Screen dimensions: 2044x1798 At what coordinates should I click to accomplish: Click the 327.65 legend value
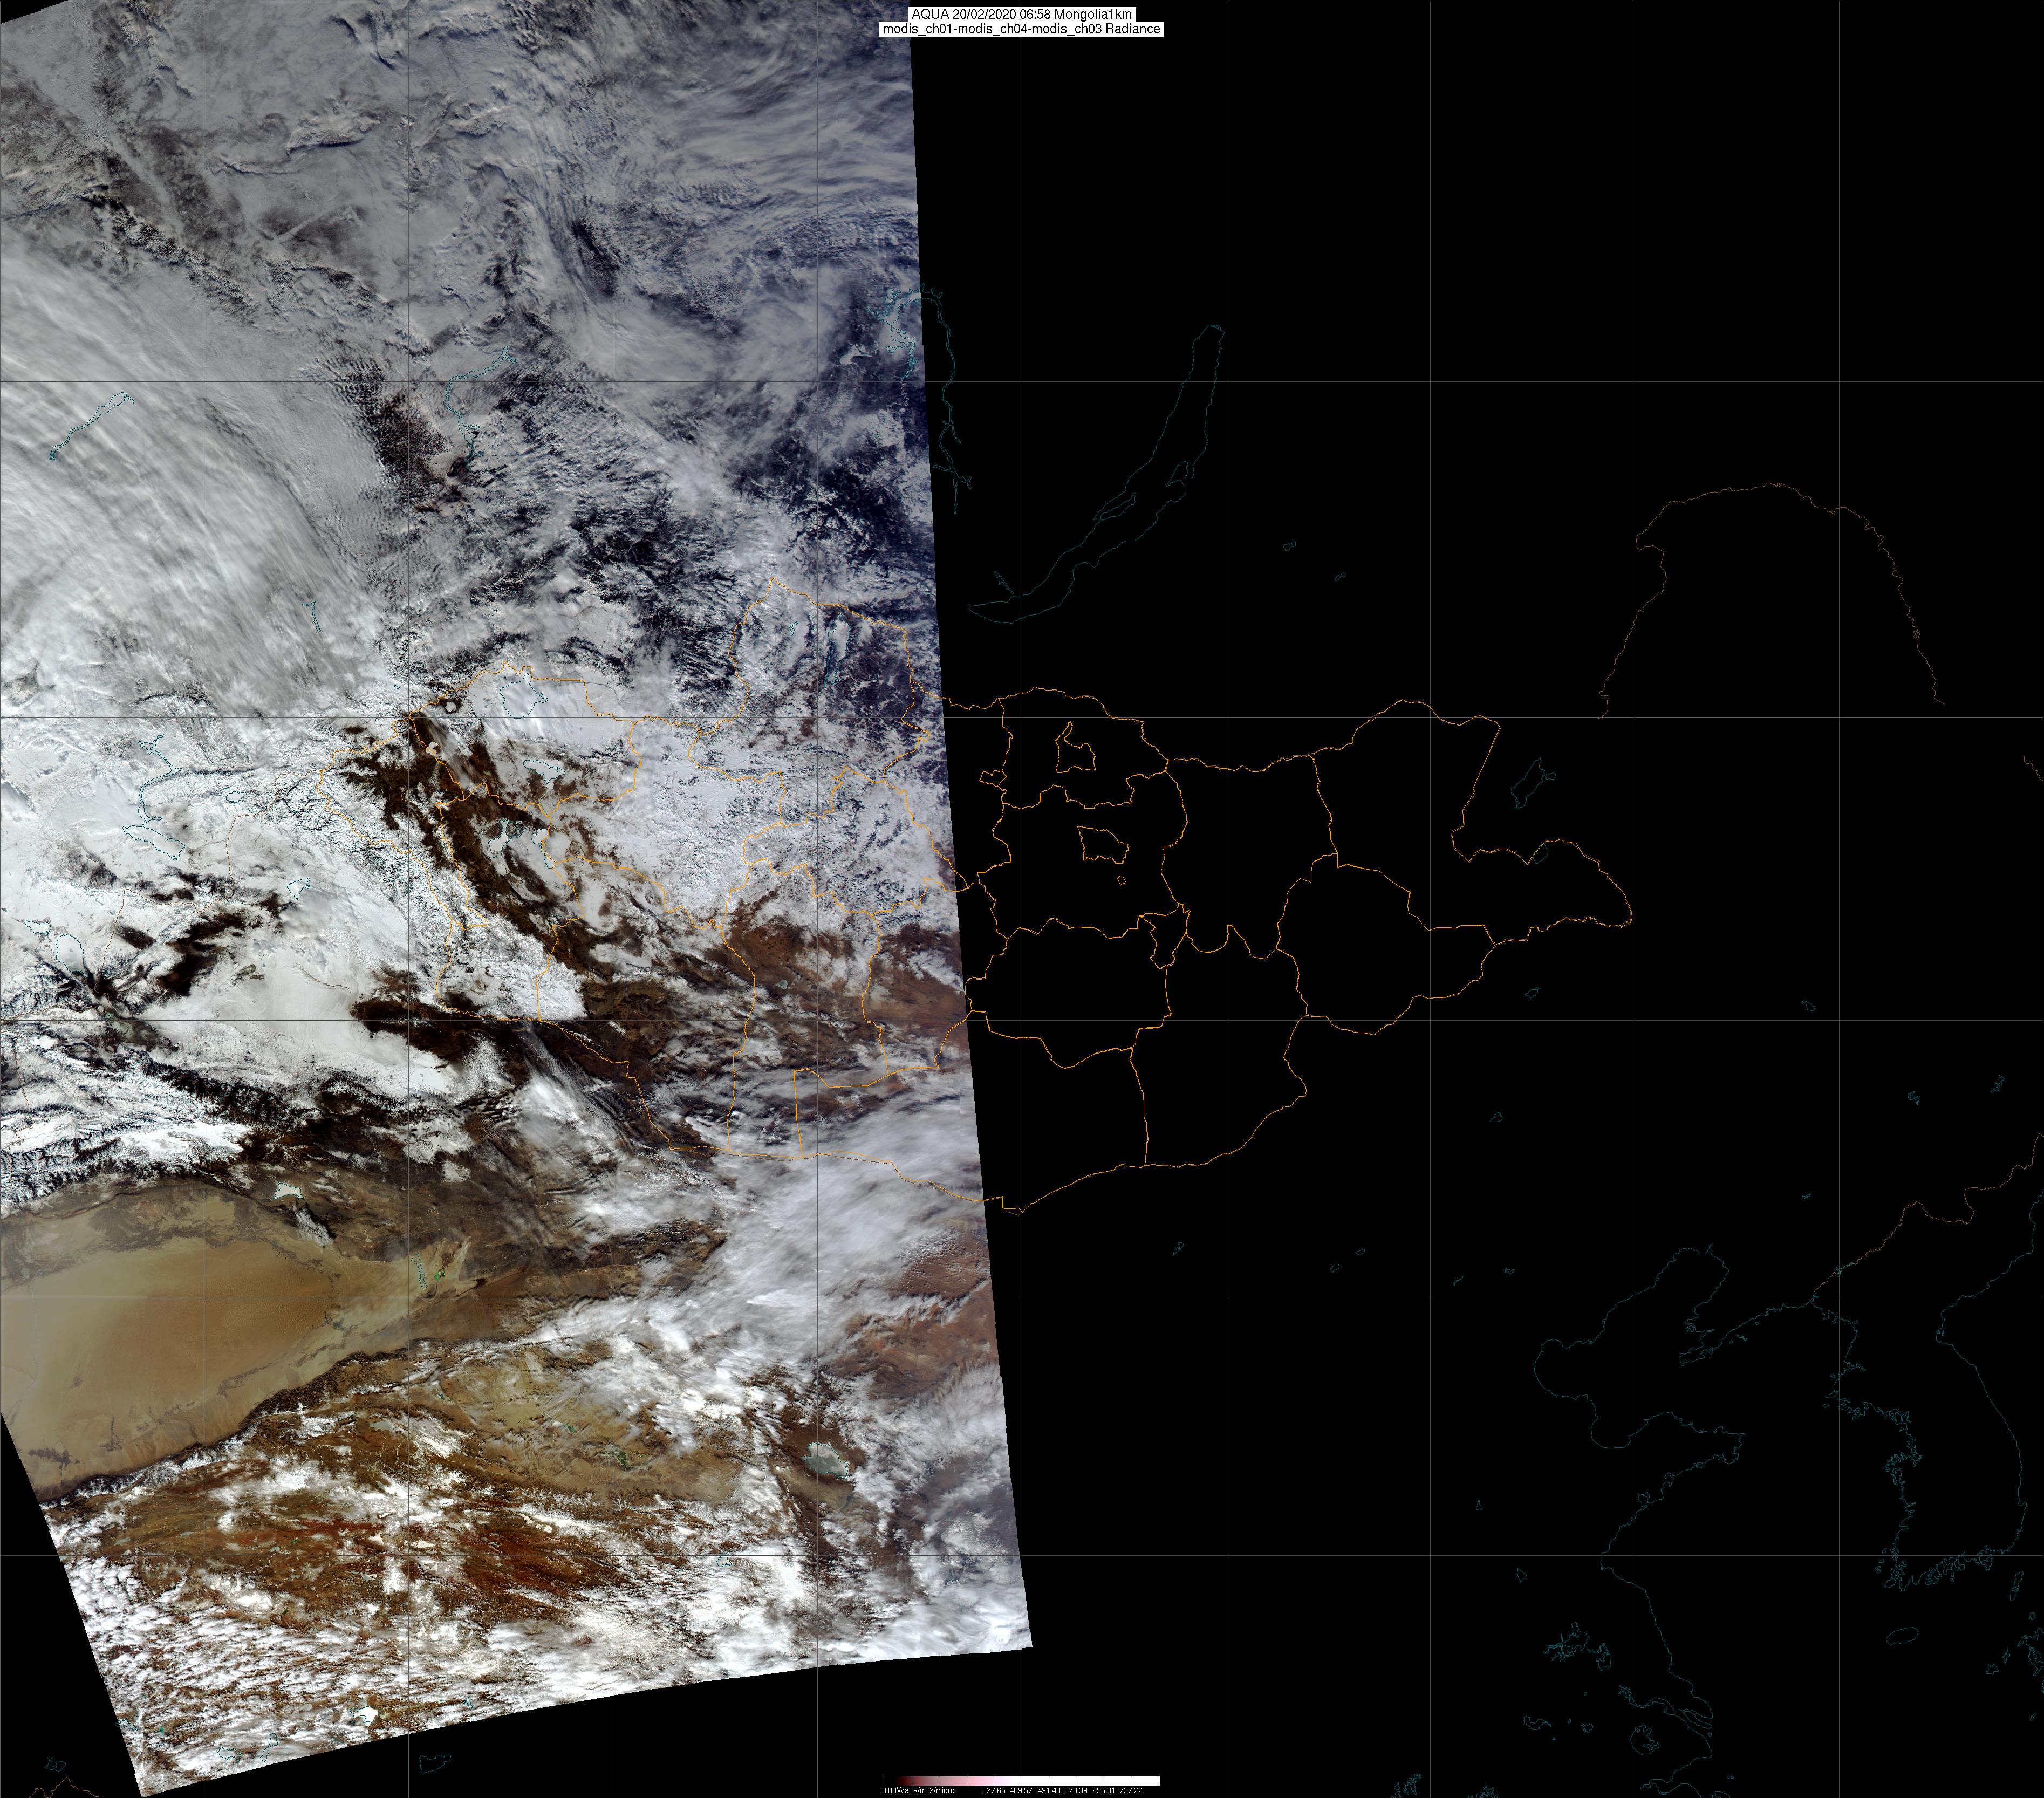(994, 1791)
